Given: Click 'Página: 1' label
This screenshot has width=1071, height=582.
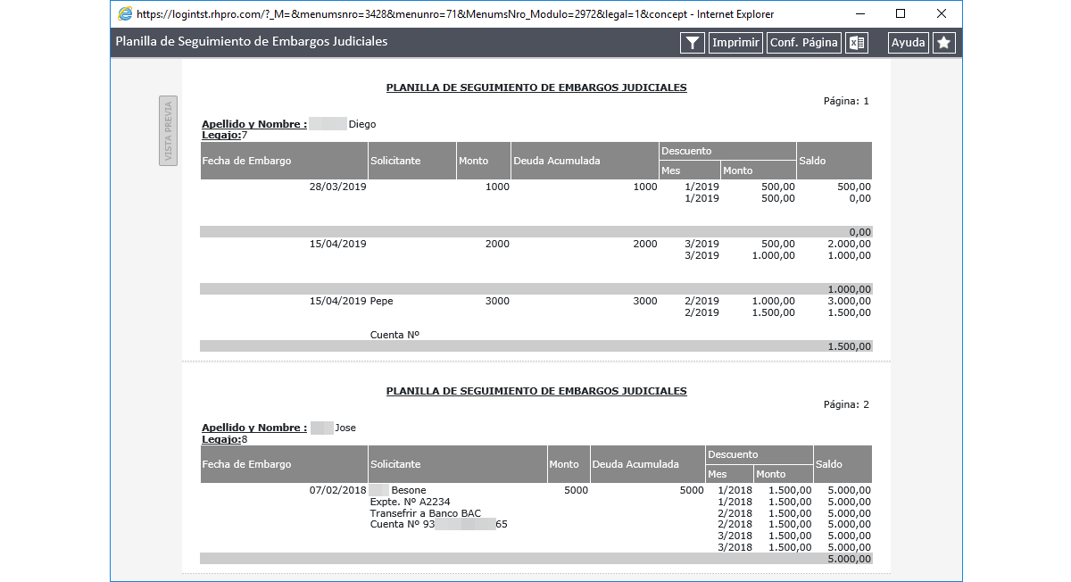Looking at the screenshot, I should tap(846, 101).
